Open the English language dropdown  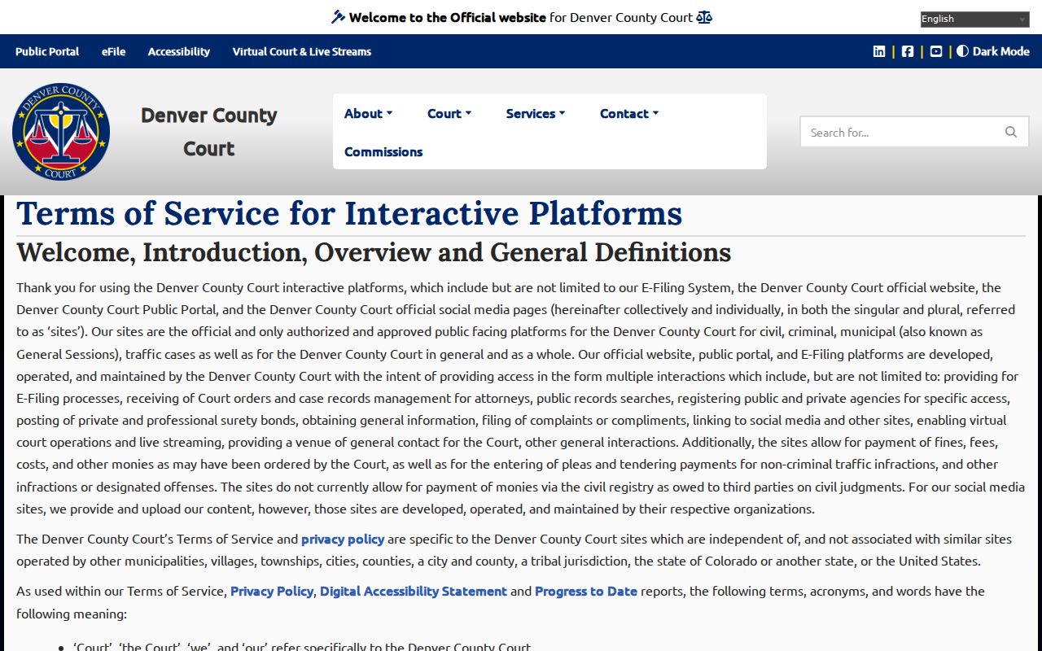[975, 20]
